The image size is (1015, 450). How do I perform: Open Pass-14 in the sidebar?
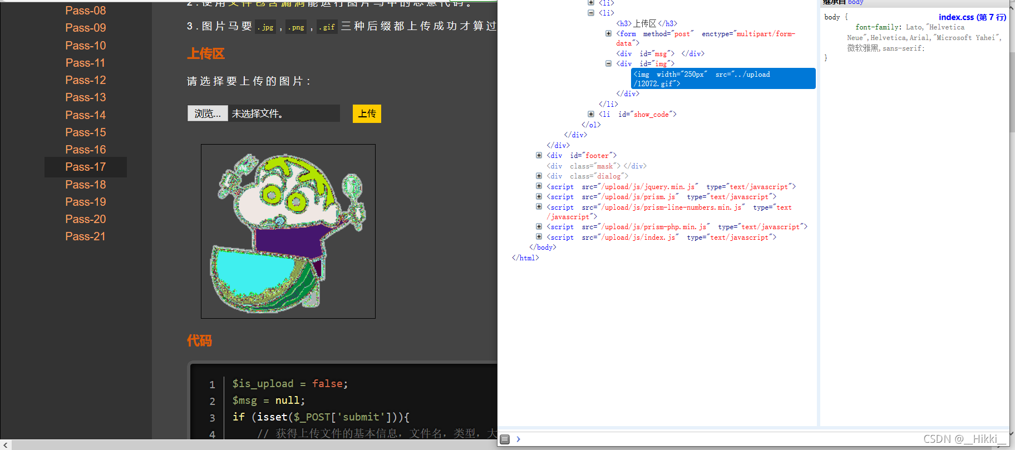pos(85,115)
